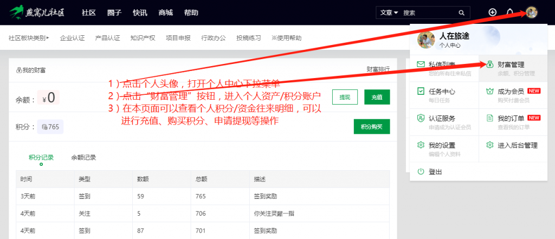Open the 财富排行 ranking link
The height and width of the screenshot is (239, 555).
[378, 70]
